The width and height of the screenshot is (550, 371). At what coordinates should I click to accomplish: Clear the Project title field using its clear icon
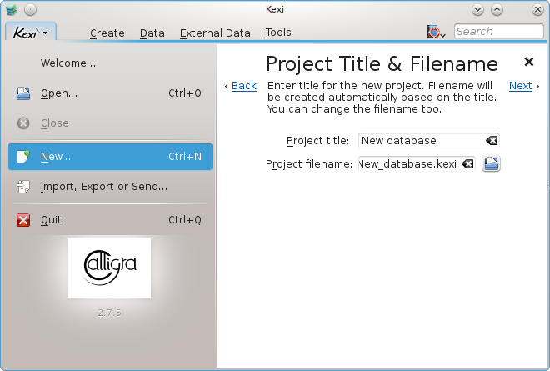pyautogui.click(x=492, y=141)
